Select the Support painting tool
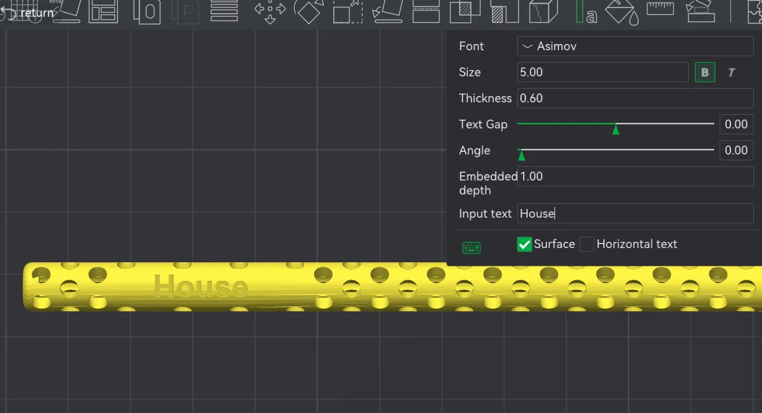The height and width of the screenshot is (413, 762). (504, 11)
